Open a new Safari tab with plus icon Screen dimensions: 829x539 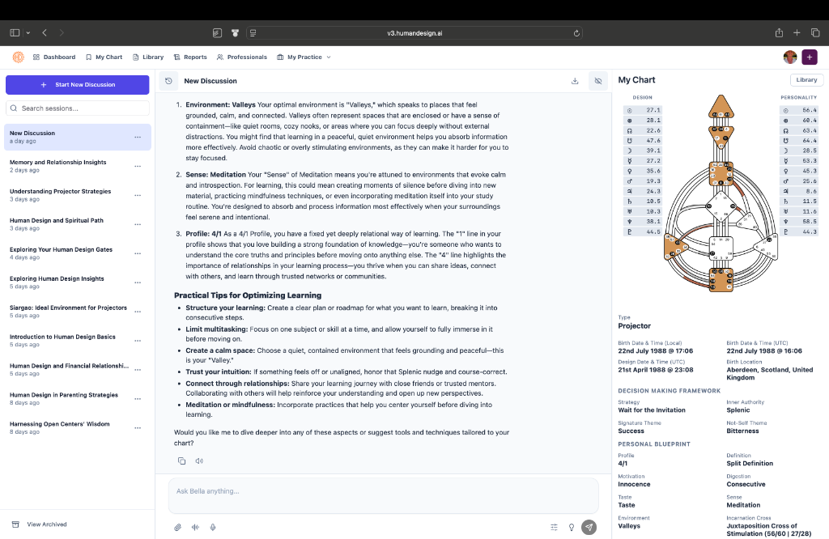(797, 32)
